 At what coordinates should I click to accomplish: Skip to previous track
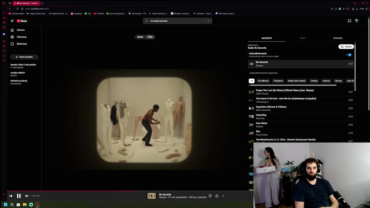pyautogui.click(x=11, y=196)
